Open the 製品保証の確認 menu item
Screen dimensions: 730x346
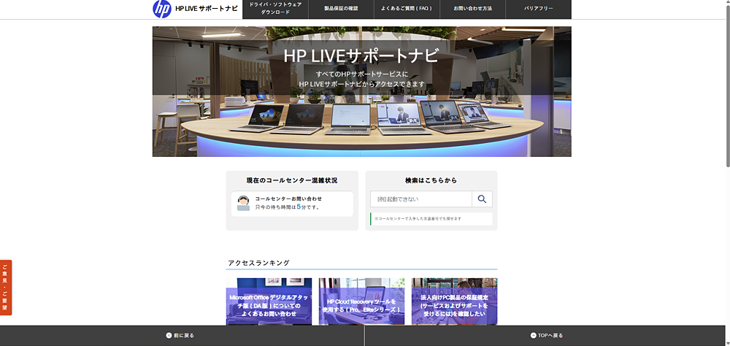pos(342,9)
